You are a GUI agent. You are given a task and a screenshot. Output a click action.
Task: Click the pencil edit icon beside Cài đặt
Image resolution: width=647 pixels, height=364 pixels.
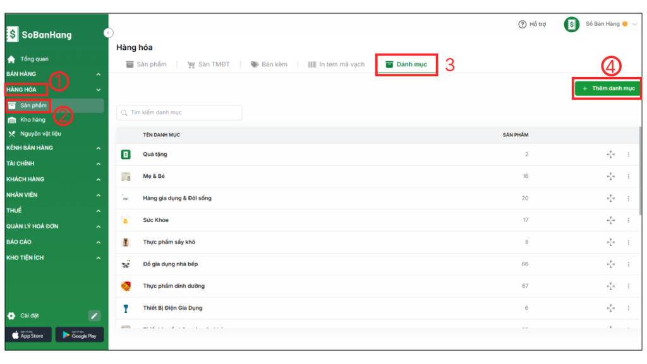(94, 315)
